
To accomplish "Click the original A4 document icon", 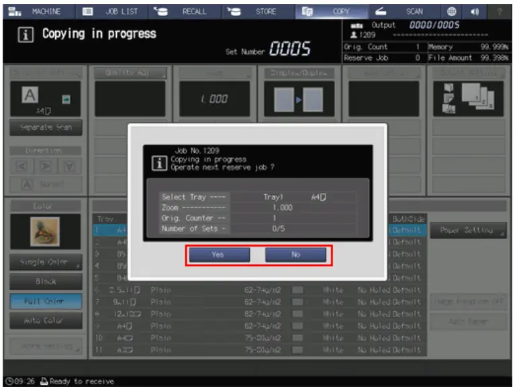I will click(x=30, y=95).
